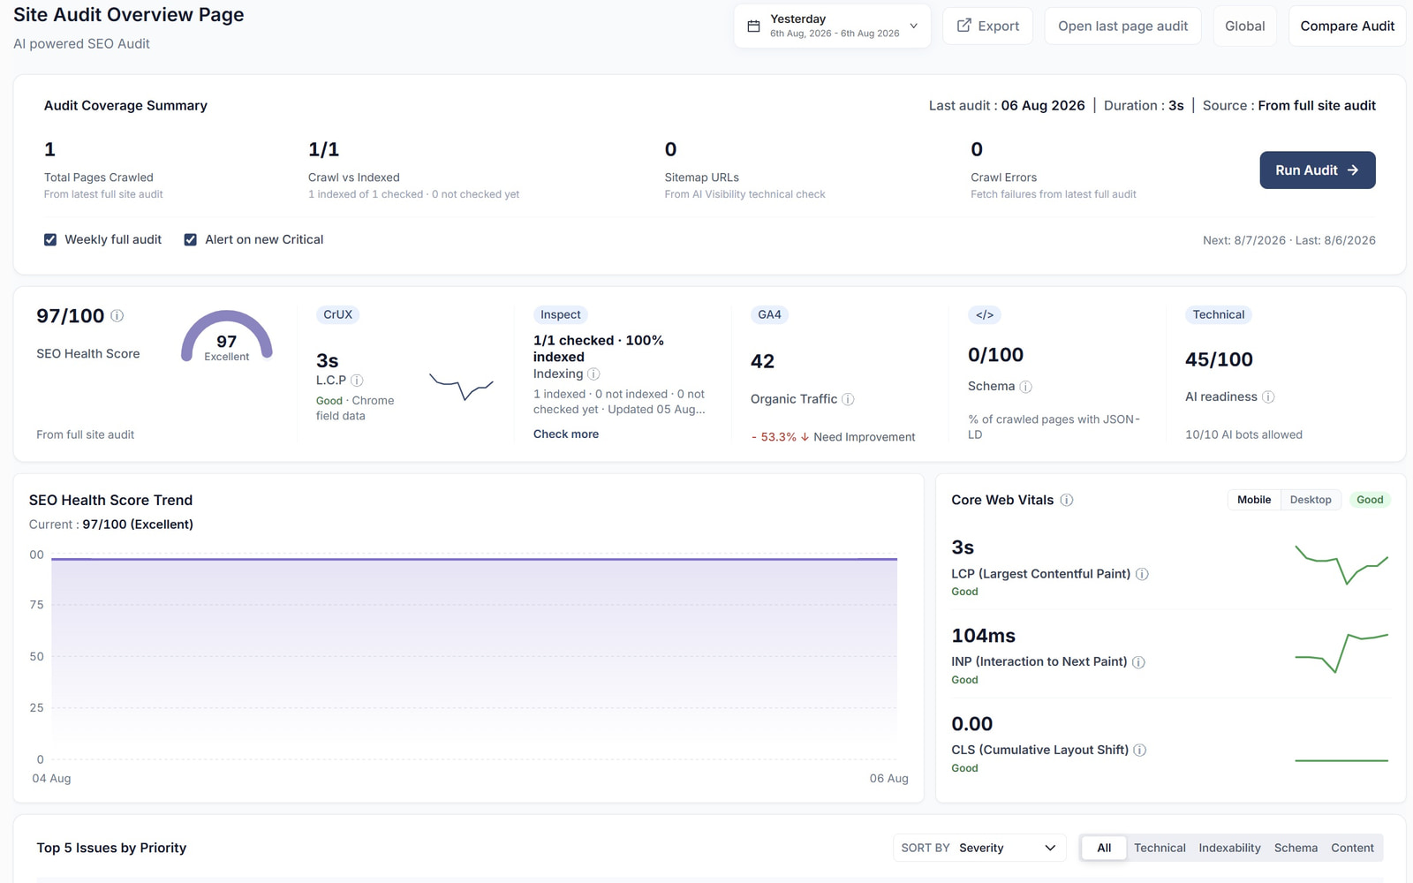This screenshot has width=1413, height=883.
Task: Click info icon beside Core Web Vitals
Action: tap(1067, 500)
